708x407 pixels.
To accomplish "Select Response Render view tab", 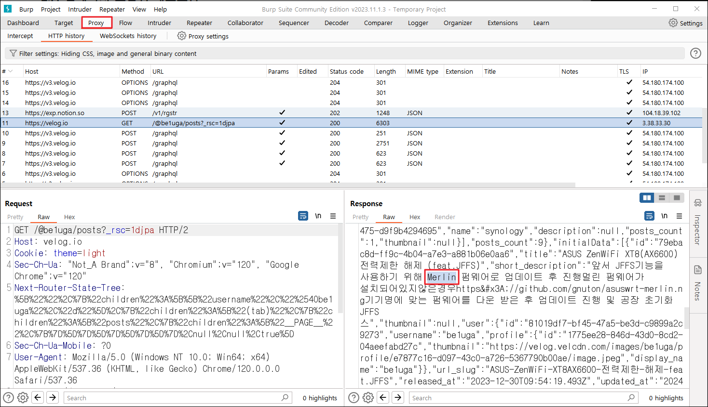I will [445, 217].
